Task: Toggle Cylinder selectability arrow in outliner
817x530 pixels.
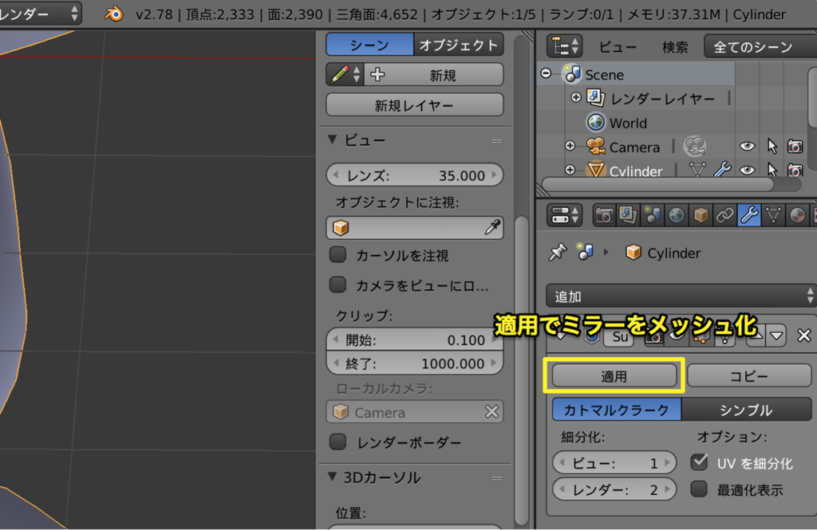Action: coord(772,170)
